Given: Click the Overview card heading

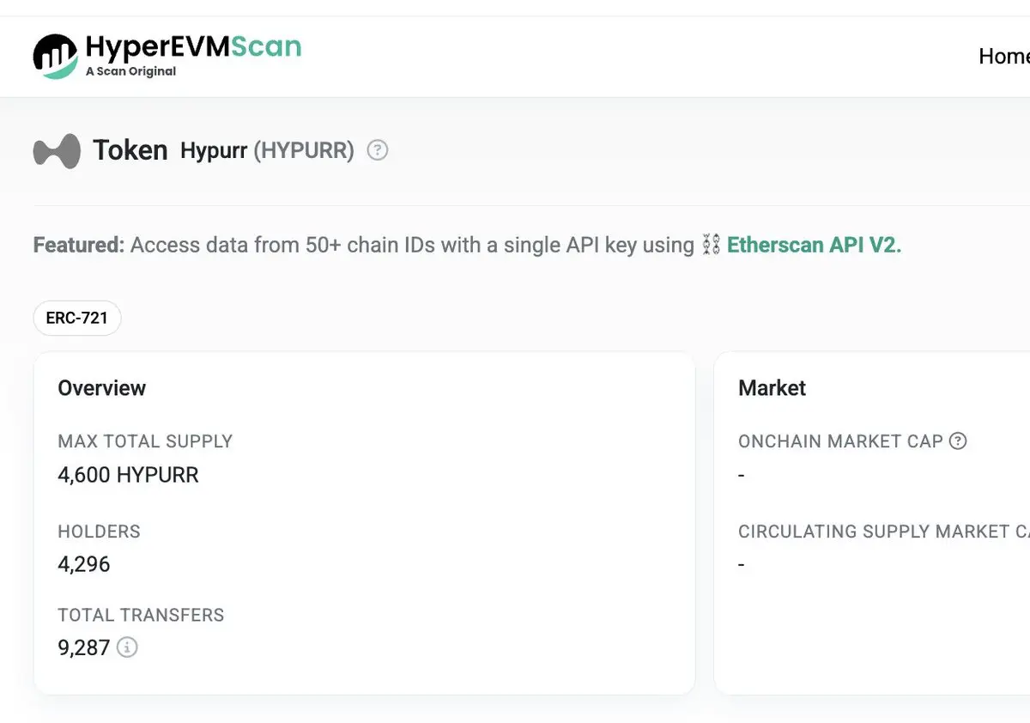Looking at the screenshot, I should [102, 388].
